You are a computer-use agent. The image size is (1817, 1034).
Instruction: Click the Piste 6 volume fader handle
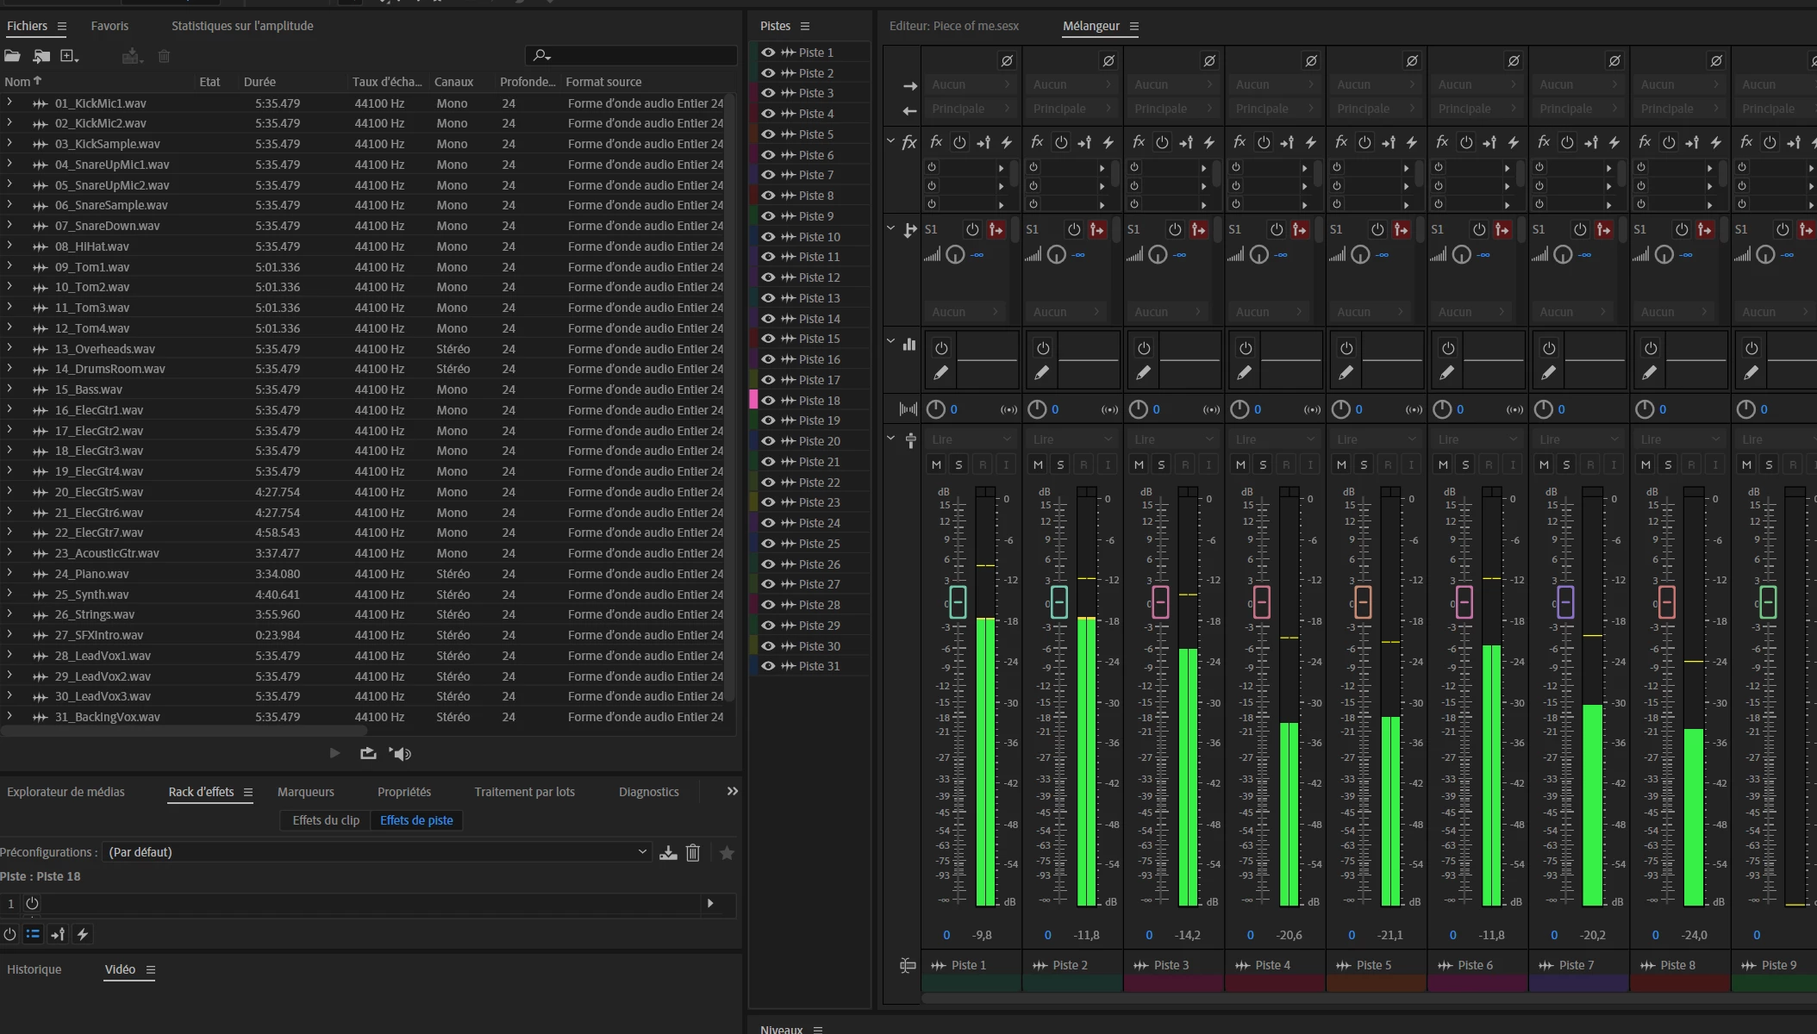click(x=1464, y=602)
